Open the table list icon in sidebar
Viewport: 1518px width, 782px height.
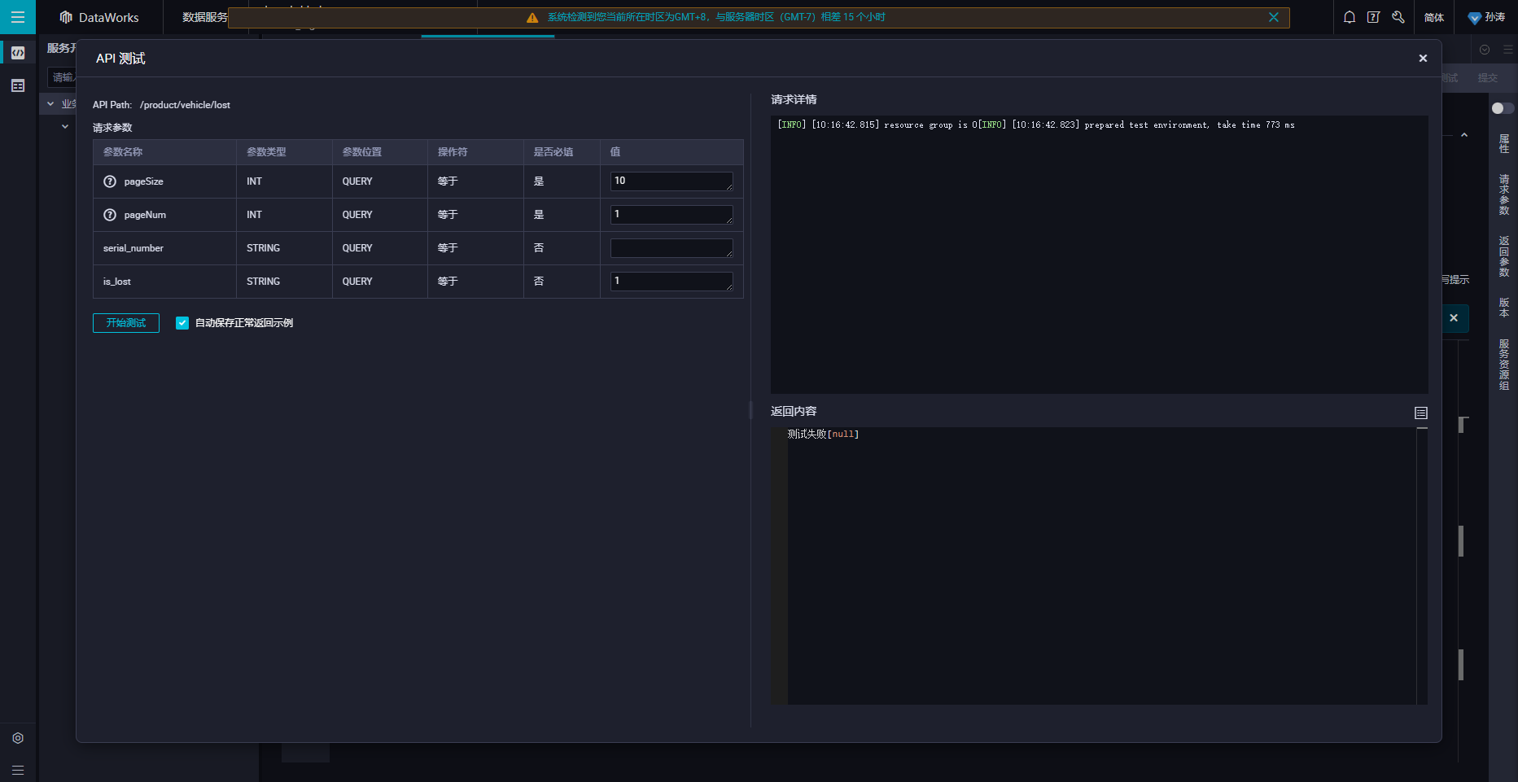pyautogui.click(x=18, y=85)
